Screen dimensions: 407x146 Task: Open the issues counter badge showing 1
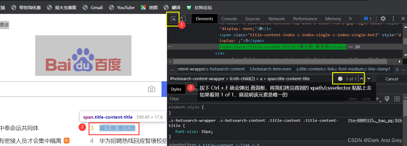[368, 19]
